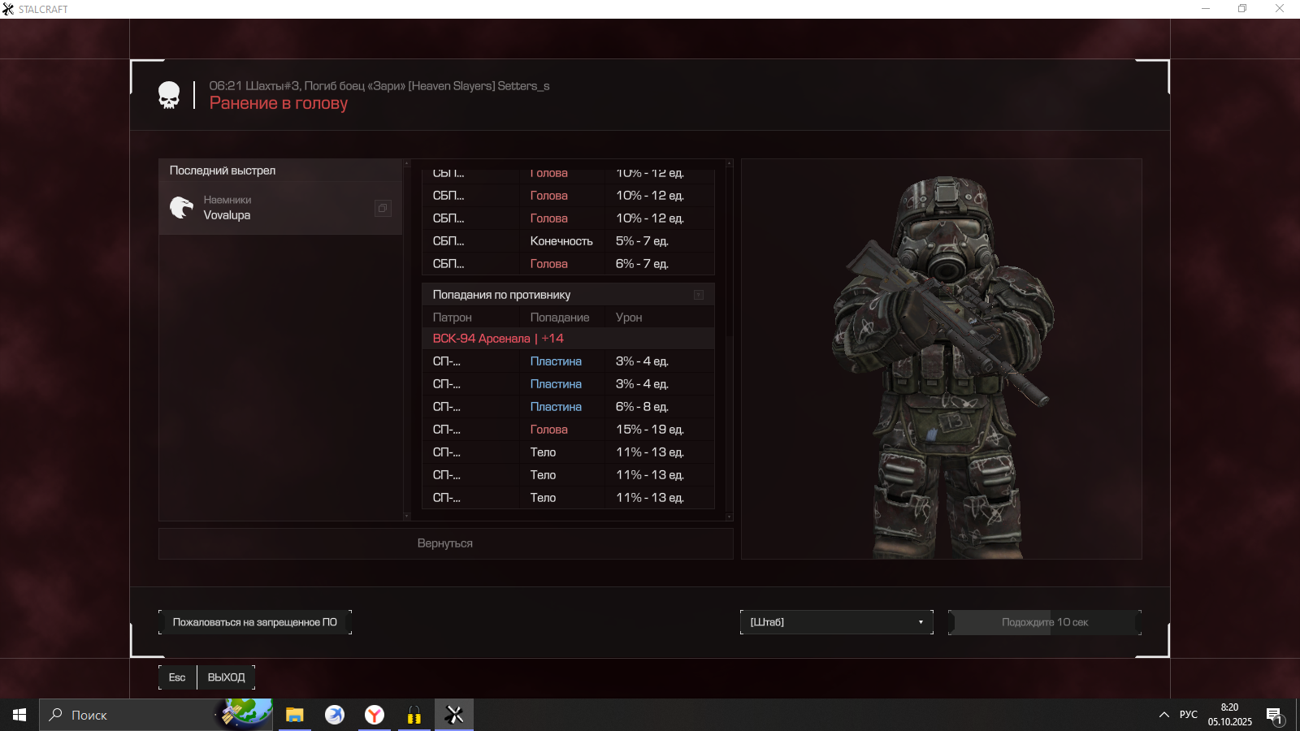The image size is (1300, 731).
Task: Click the Поиск taskbar search field
Action: 130,715
